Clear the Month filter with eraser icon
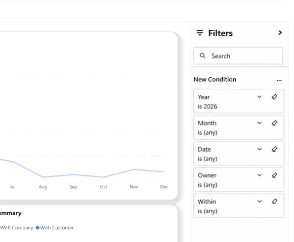The width and height of the screenshot is (294, 242). [274, 123]
